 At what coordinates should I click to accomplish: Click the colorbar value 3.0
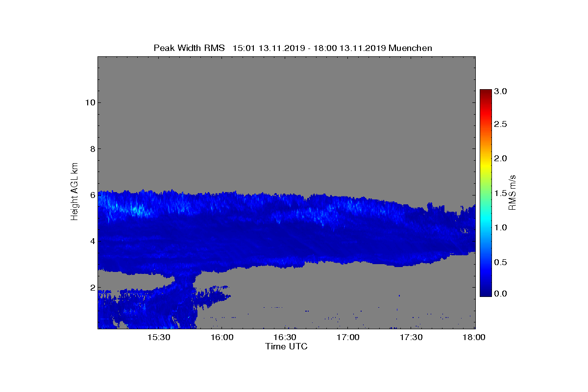tap(501, 92)
